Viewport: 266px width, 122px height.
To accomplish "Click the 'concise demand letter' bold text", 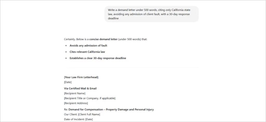I will click(103, 39).
